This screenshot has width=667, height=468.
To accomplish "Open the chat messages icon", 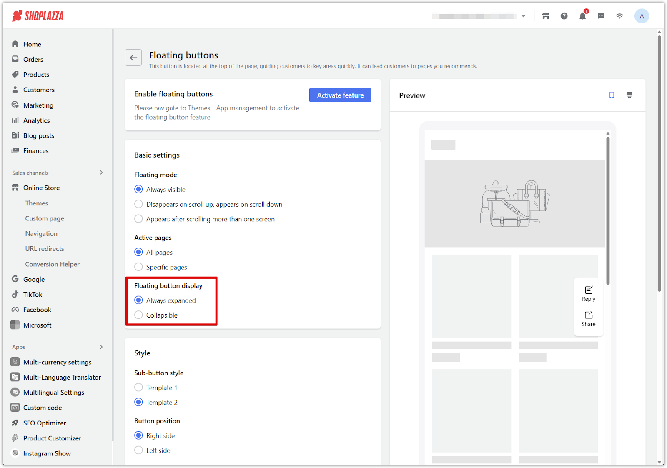I will tap(601, 16).
